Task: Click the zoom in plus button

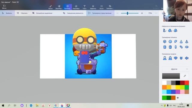Action: click(142, 13)
